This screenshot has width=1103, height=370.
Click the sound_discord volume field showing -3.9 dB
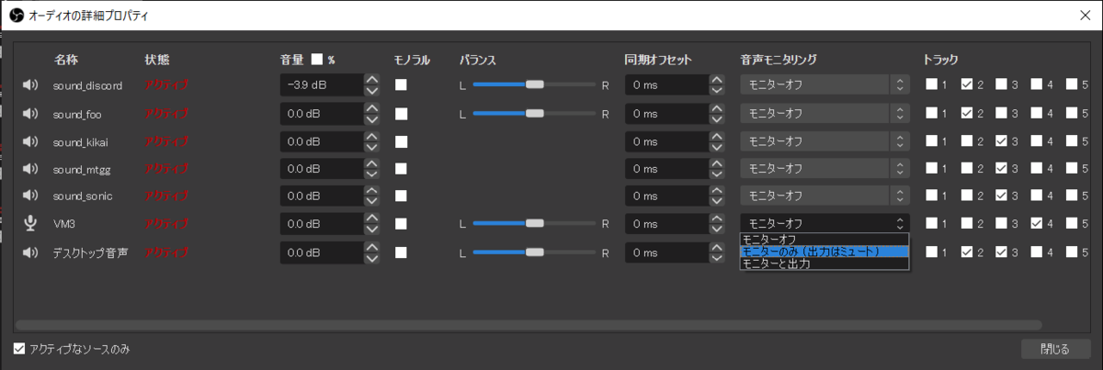coord(322,86)
